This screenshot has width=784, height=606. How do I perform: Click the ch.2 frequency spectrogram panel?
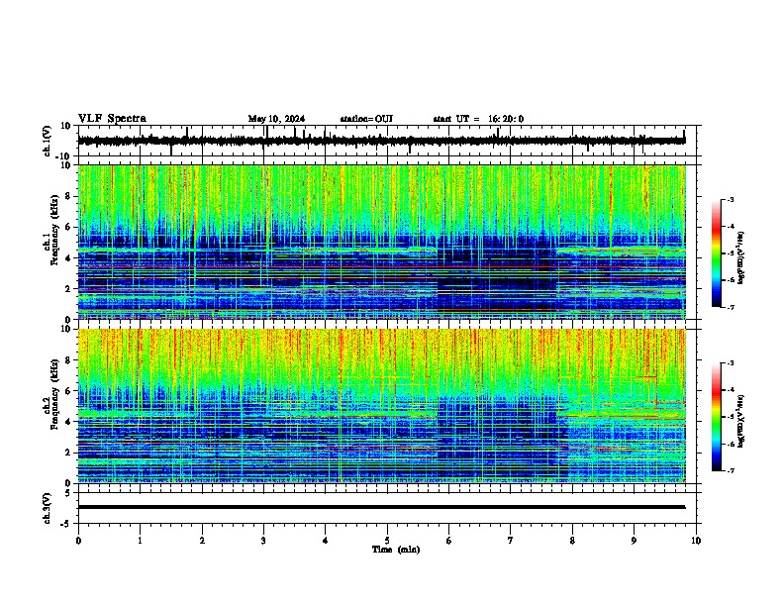tap(381, 406)
